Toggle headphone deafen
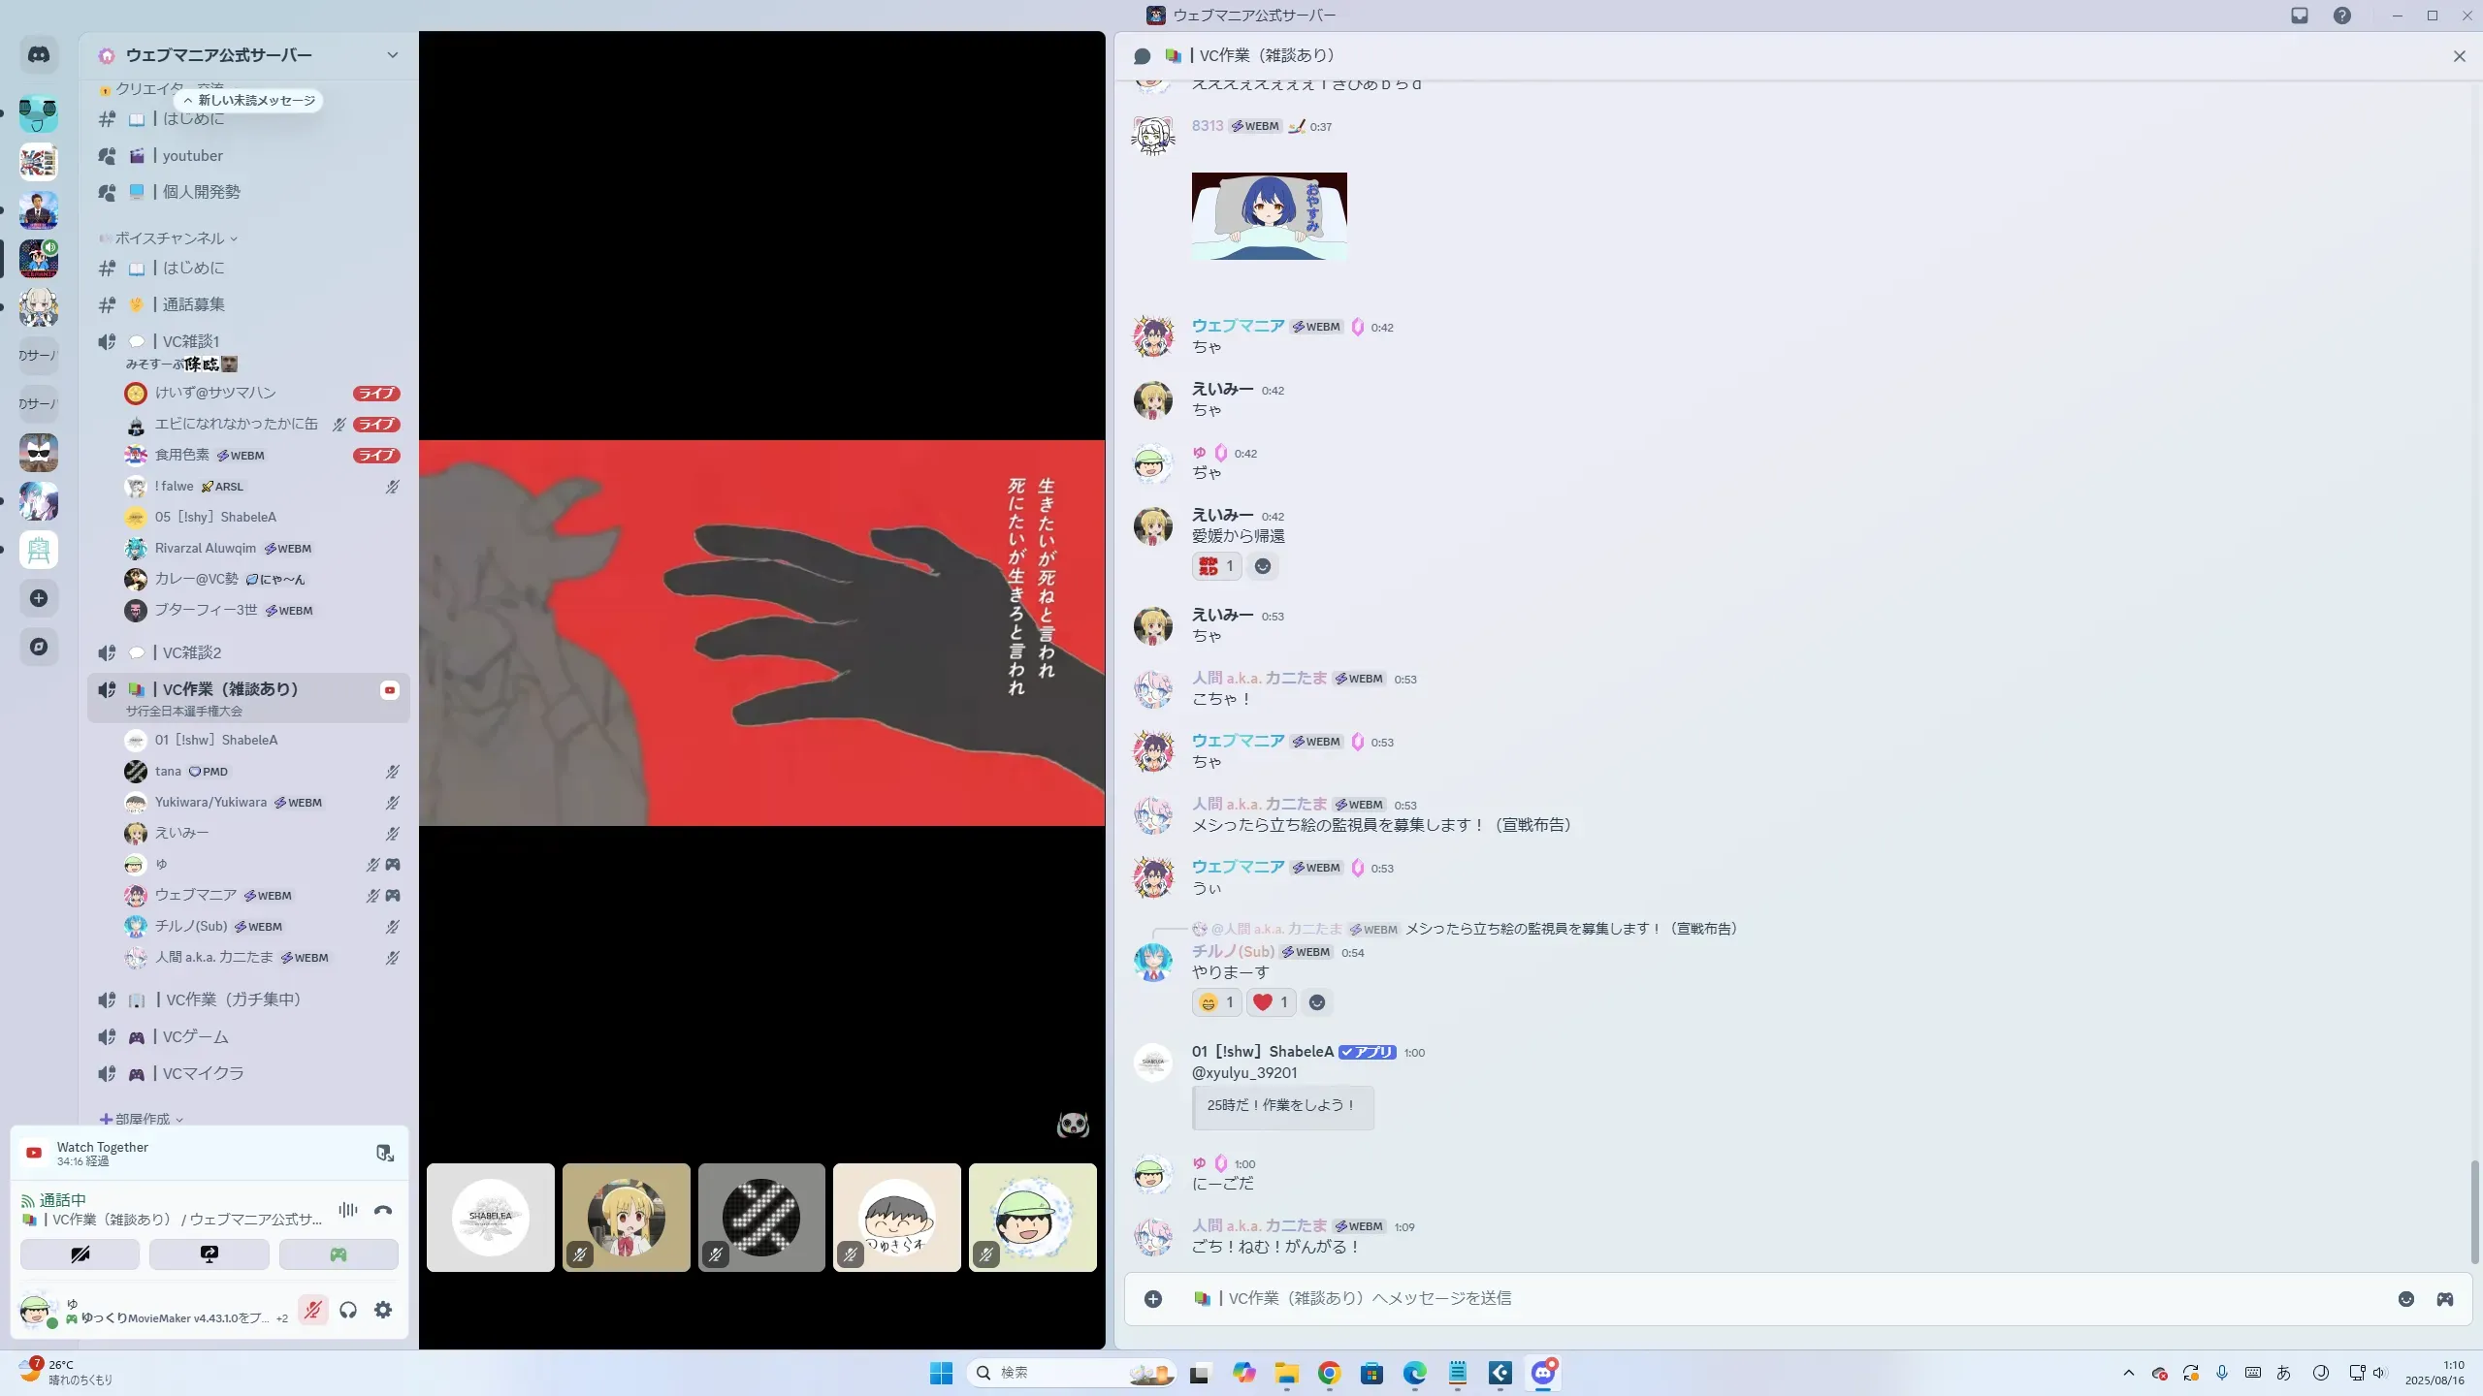Screen dimensions: 2483x1396 348,1311
